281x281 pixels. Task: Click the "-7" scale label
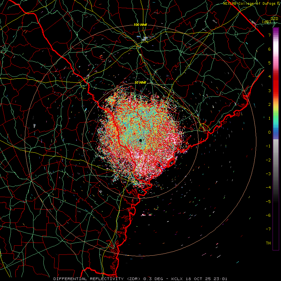[268, 229]
